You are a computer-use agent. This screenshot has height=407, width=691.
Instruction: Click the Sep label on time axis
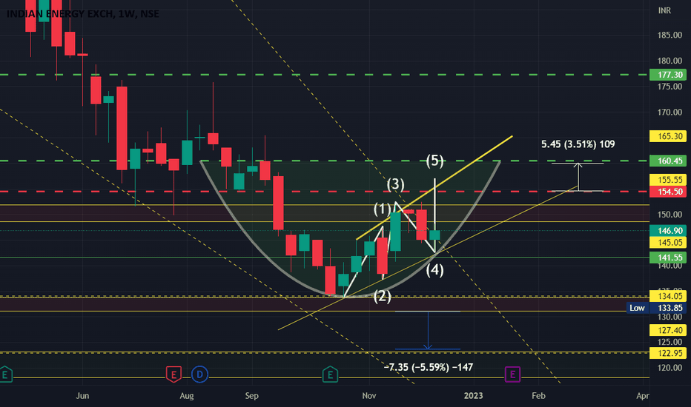[x=251, y=396]
